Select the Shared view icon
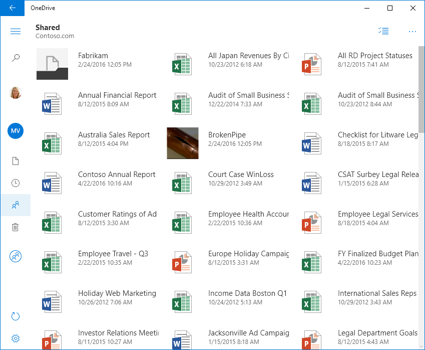 (15, 205)
